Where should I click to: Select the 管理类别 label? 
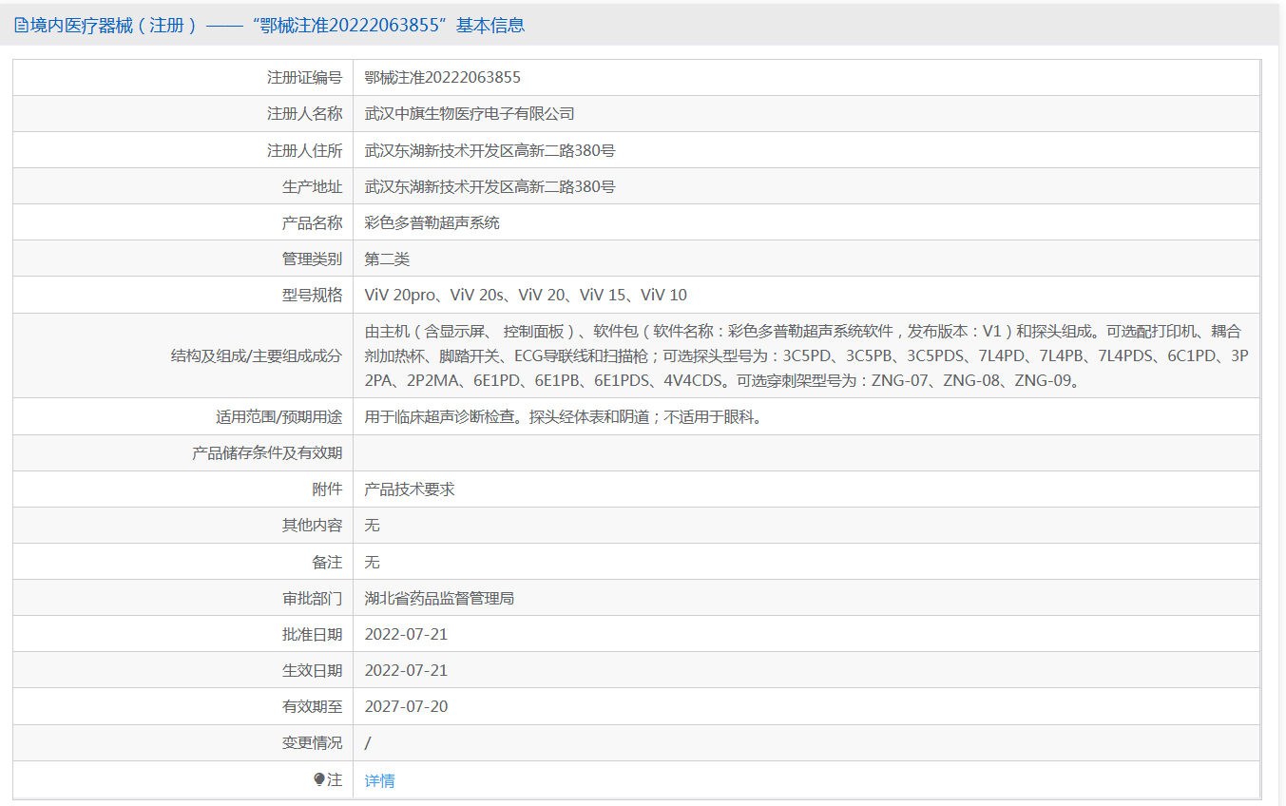click(x=312, y=259)
